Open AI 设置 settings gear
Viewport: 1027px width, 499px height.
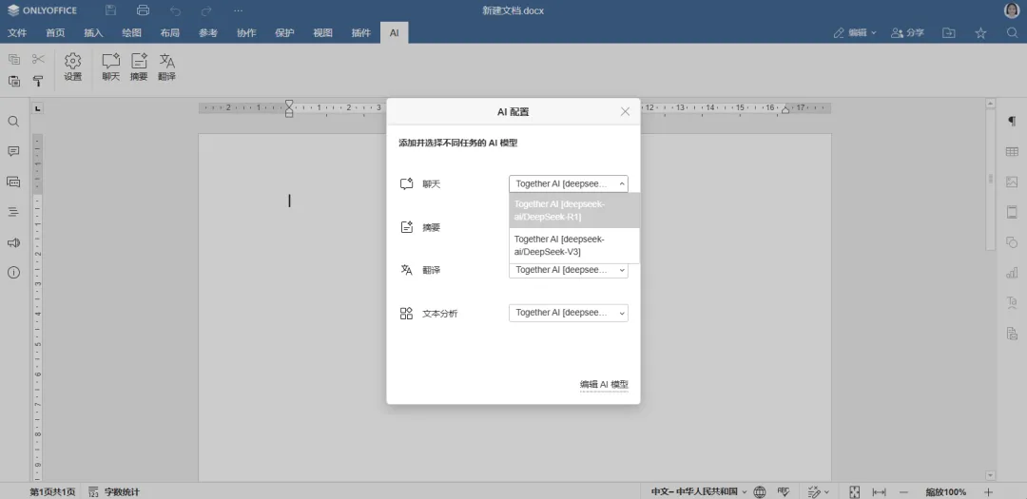[x=72, y=67]
